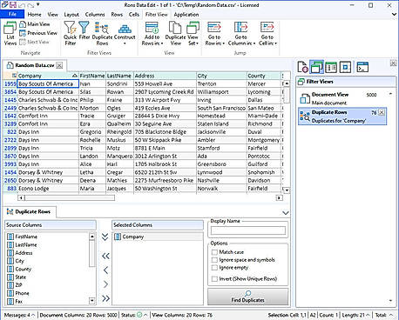Open fourth side panel square icon
Image resolution: width=399 pixels, height=320 pixels.
345,67
